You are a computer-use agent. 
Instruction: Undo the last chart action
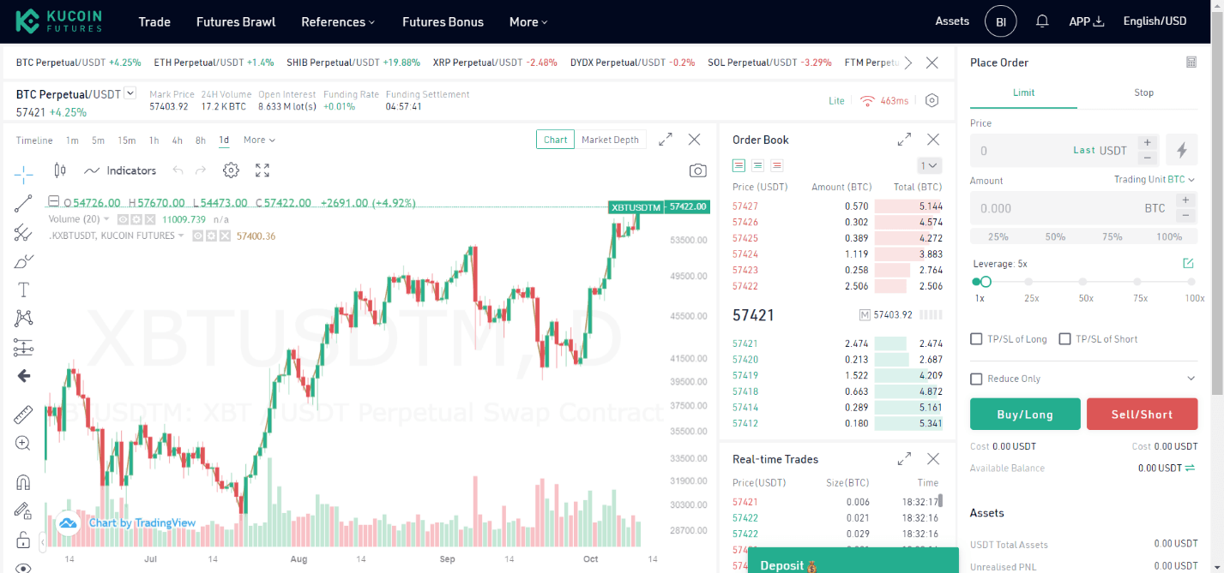click(x=178, y=170)
